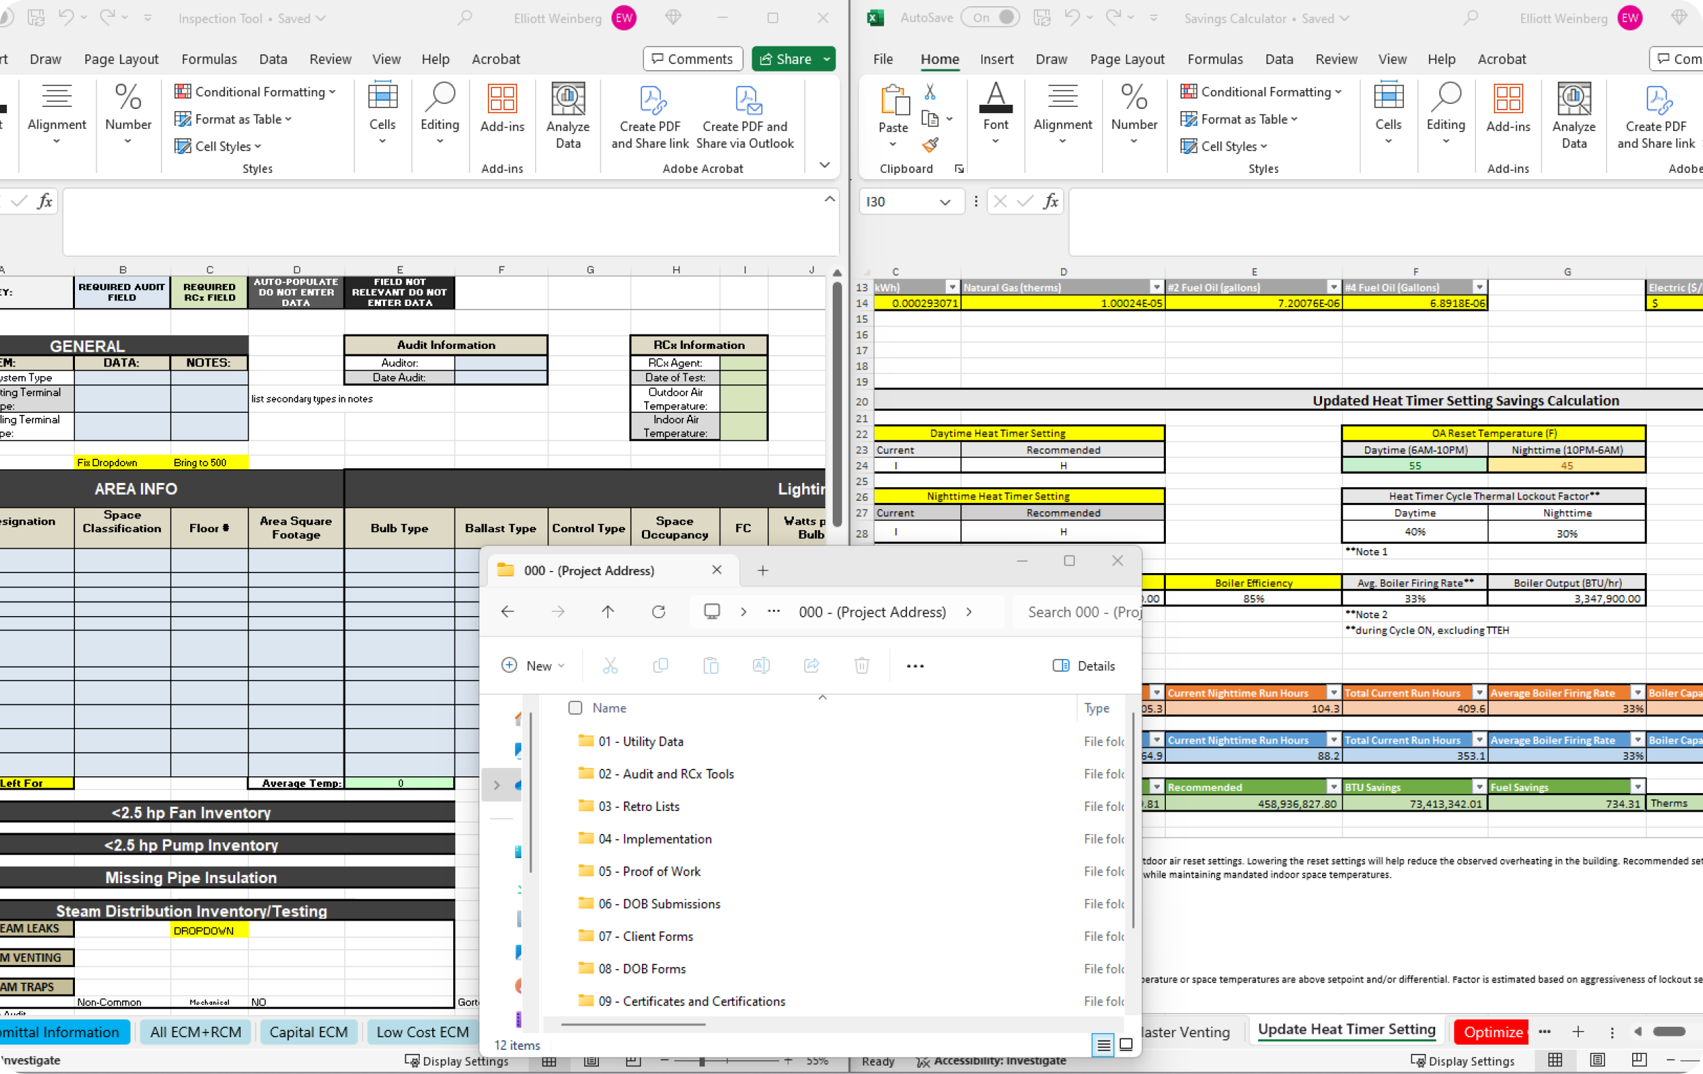
Task: Click the Cut scissors icon in Clipboard
Action: click(930, 92)
